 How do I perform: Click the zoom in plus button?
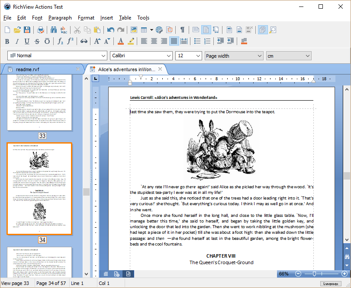pos(345,274)
